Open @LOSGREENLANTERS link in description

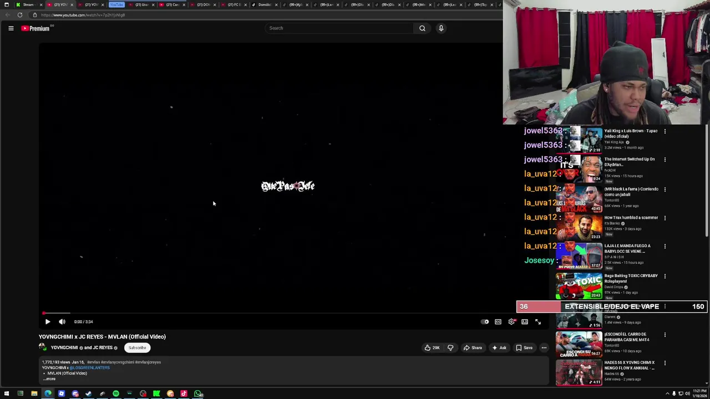[90, 368]
